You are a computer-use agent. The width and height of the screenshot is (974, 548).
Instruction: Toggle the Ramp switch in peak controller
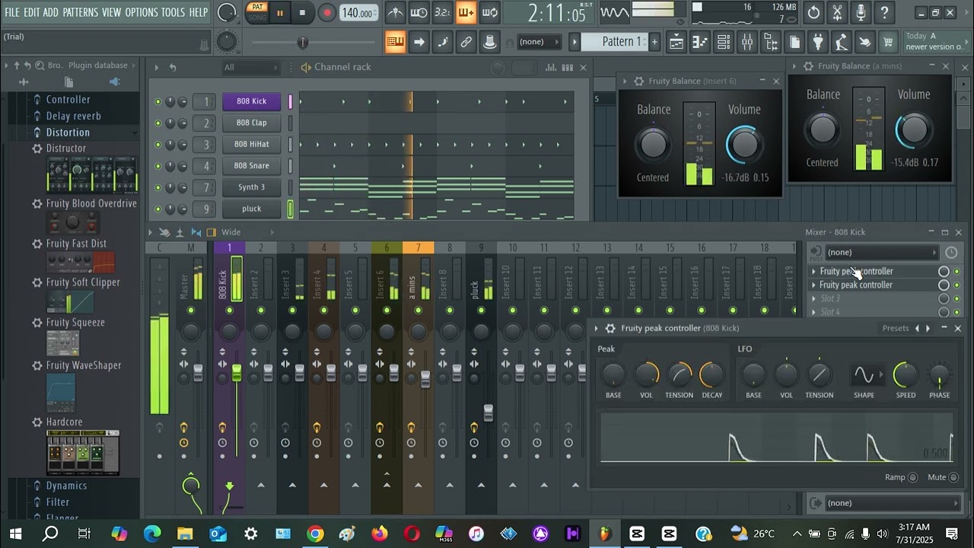point(913,477)
